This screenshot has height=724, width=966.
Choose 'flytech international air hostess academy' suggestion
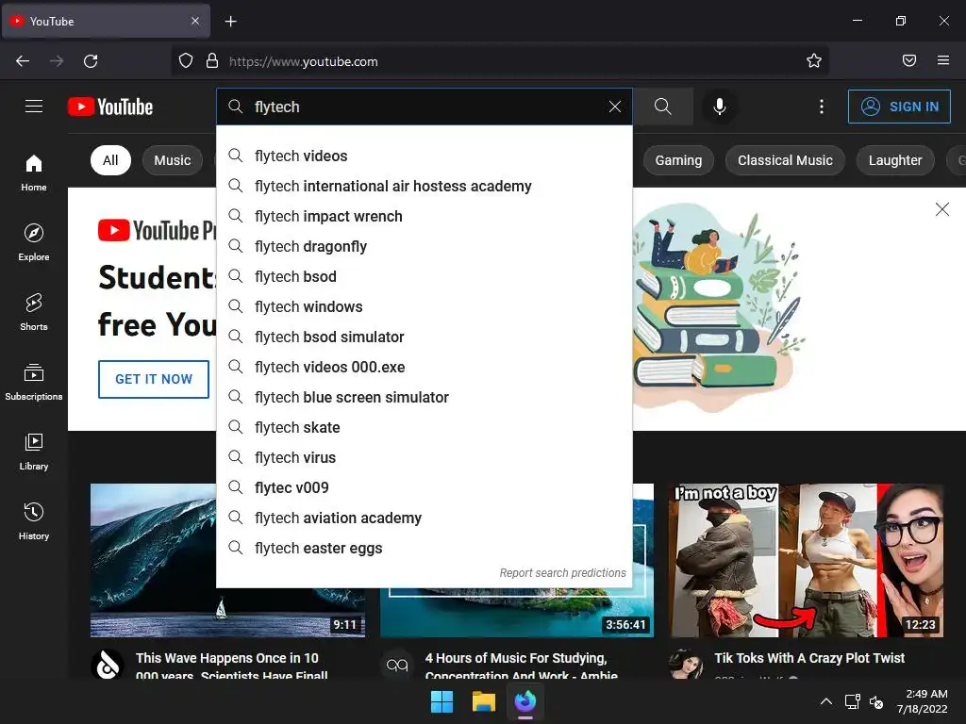point(425,186)
